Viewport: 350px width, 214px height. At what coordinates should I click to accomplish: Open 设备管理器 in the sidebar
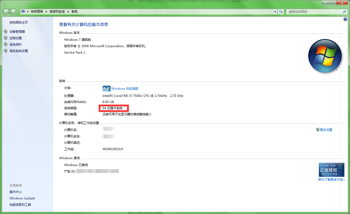[17, 32]
